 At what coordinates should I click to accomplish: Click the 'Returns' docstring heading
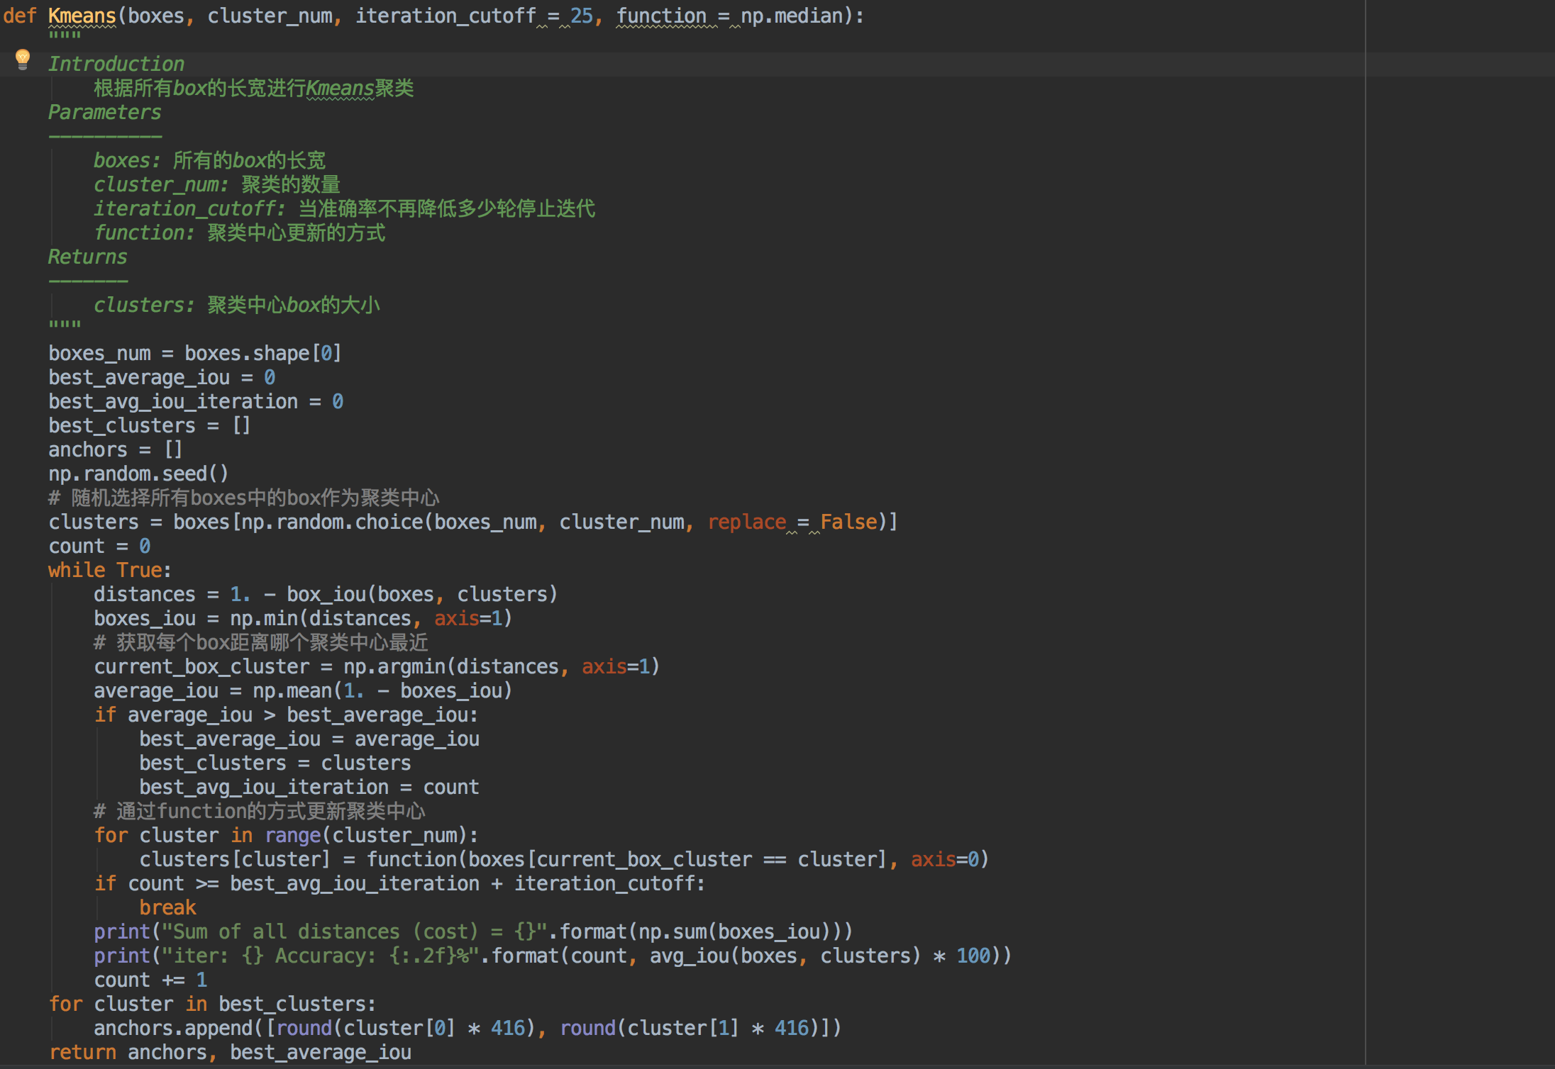point(88,257)
